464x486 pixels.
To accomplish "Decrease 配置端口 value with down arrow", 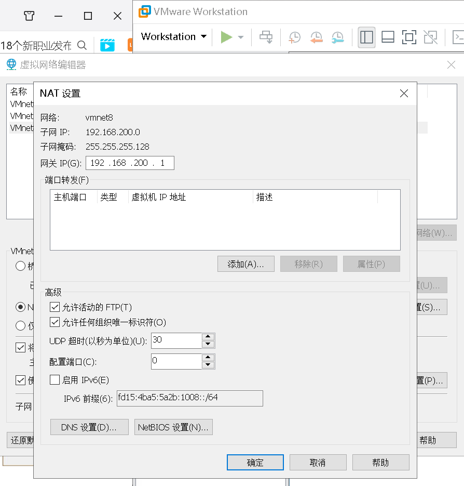I will coord(208,365).
